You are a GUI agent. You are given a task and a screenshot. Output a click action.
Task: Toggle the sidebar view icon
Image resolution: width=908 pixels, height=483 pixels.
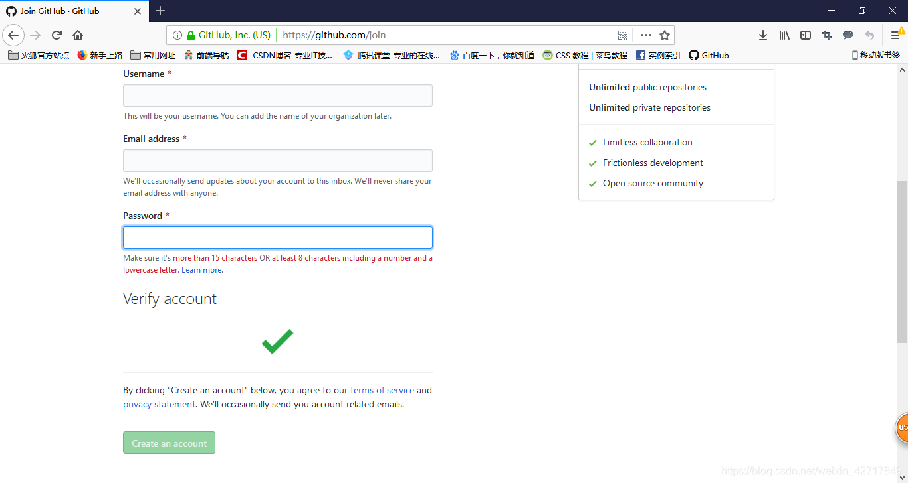[x=806, y=35]
